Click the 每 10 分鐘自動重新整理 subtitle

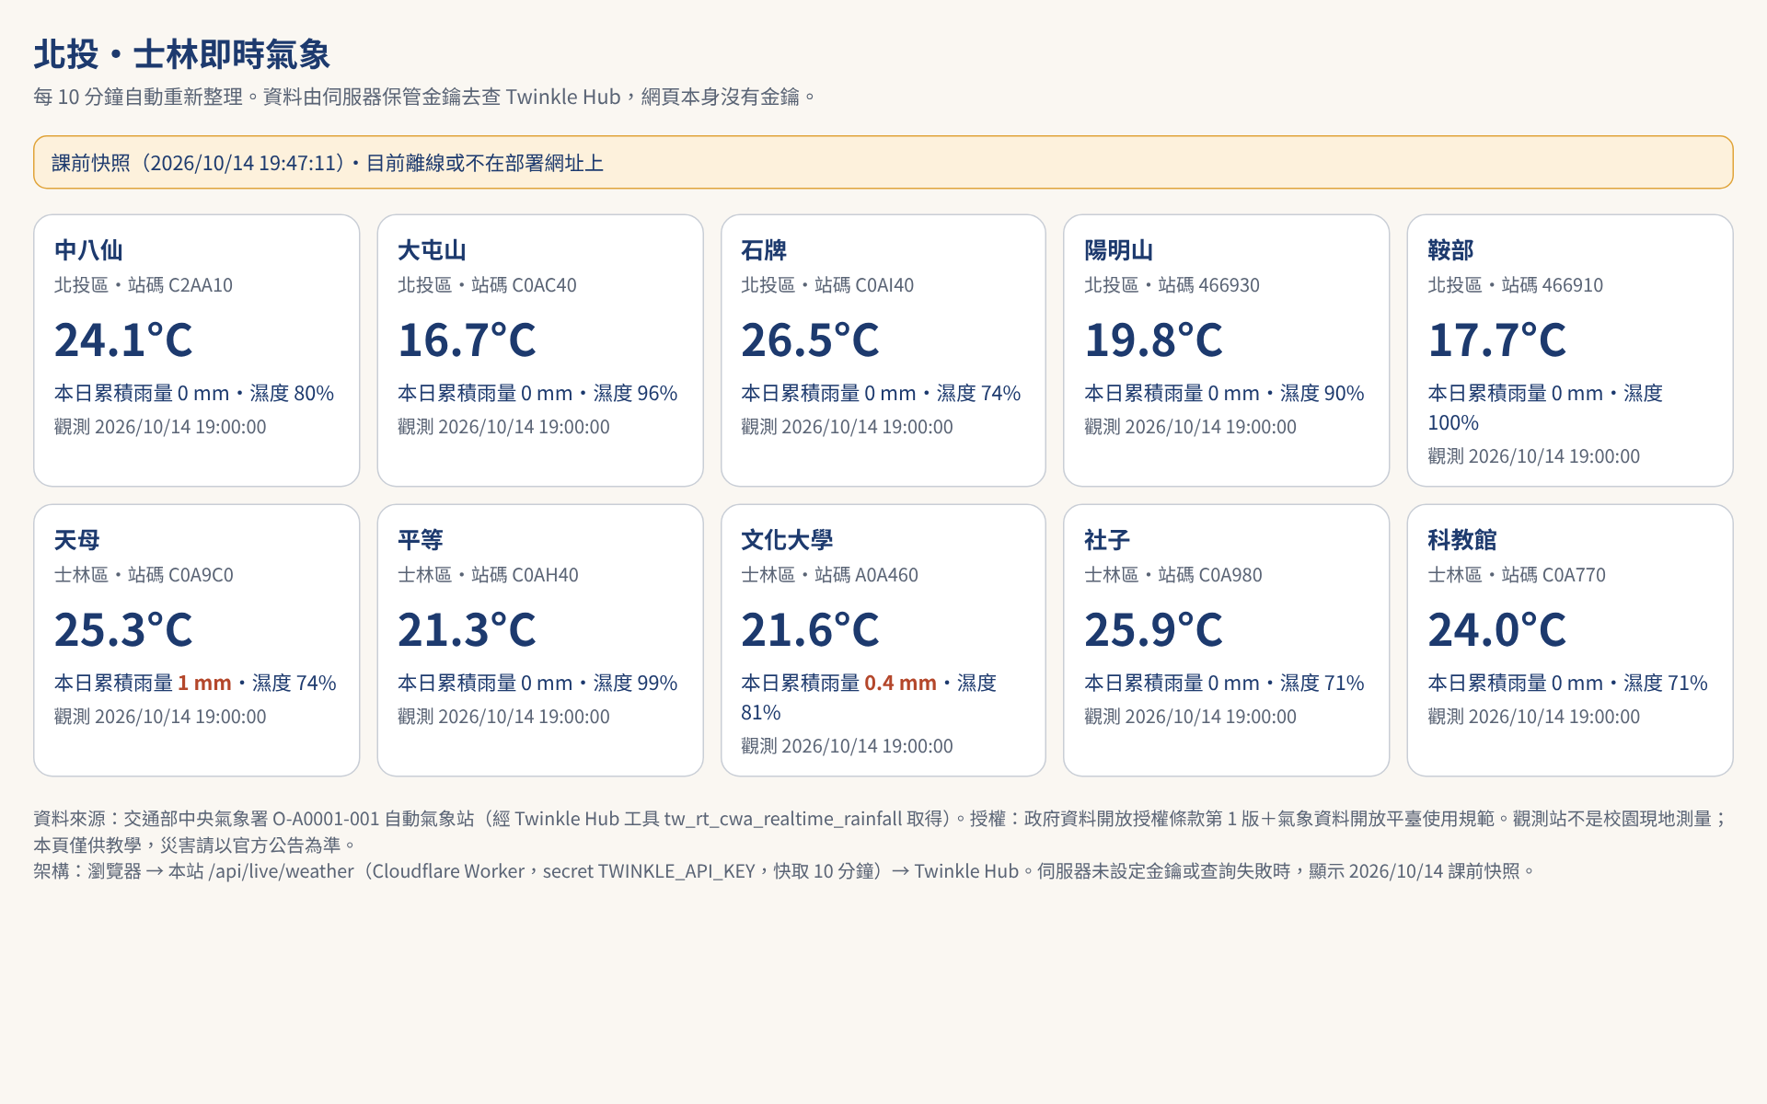(x=424, y=97)
